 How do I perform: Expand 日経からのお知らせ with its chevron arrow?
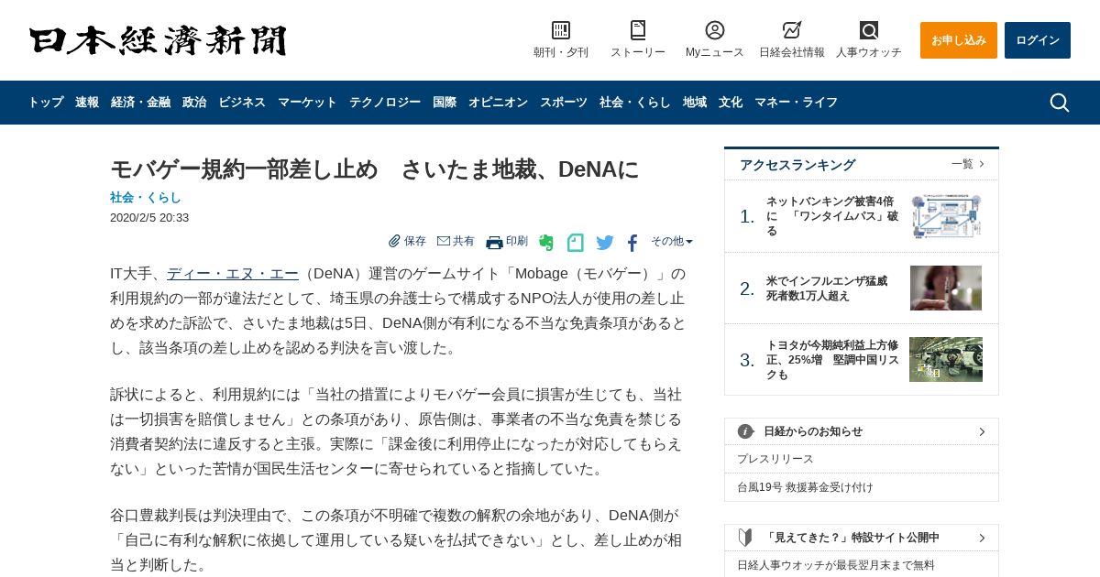pos(982,431)
